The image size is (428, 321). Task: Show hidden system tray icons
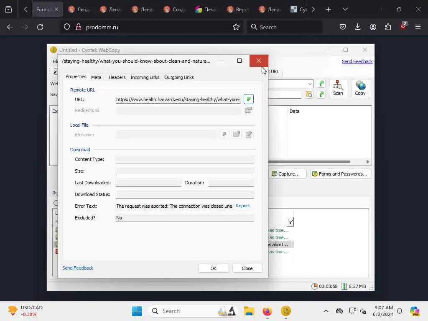(326, 311)
